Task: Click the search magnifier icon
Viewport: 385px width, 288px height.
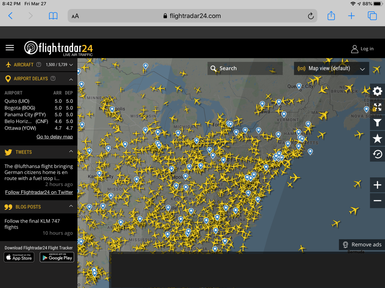Action: pos(214,69)
